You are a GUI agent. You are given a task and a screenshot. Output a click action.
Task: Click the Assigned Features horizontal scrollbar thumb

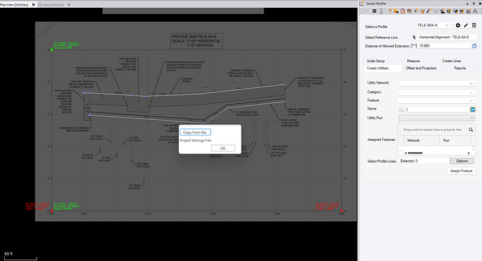[x=415, y=153]
